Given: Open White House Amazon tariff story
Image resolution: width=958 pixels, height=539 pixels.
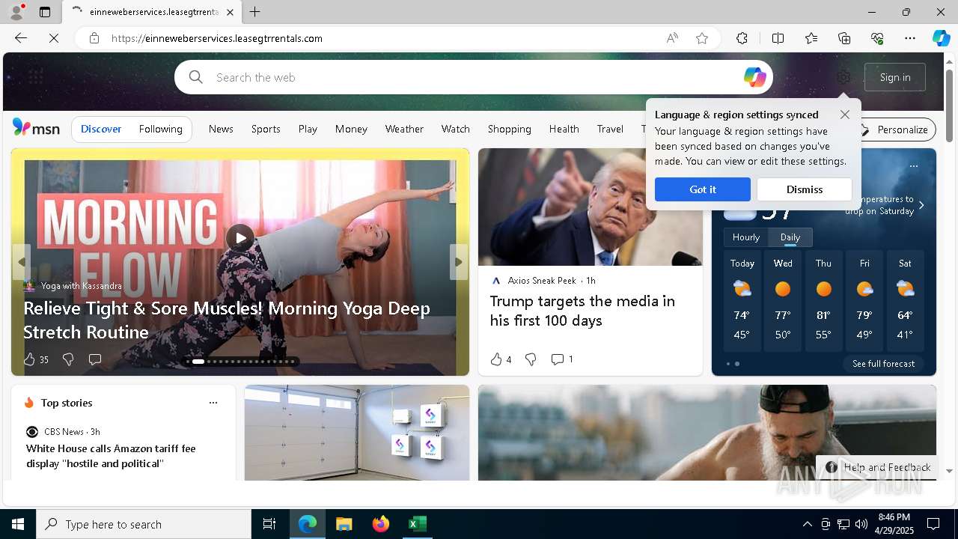Looking at the screenshot, I should click(x=111, y=456).
